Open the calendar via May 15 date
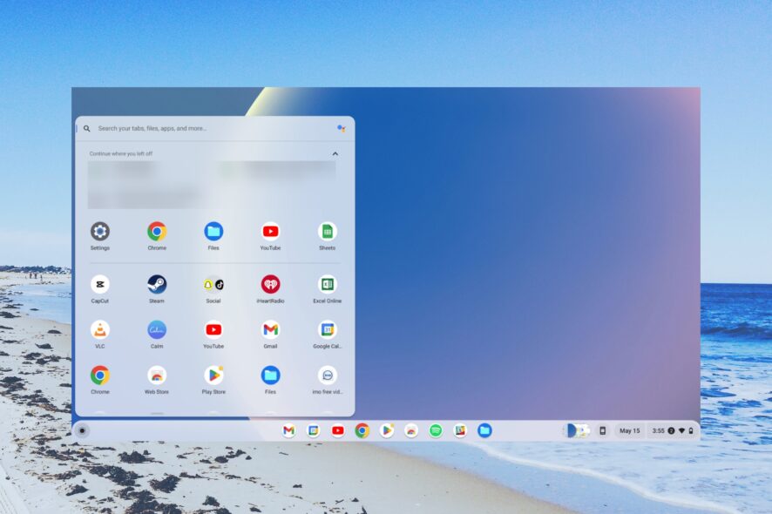Image resolution: width=772 pixels, height=514 pixels. pyautogui.click(x=630, y=430)
